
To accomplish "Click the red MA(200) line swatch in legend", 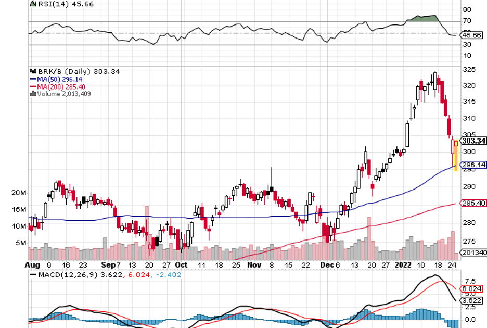I will point(32,86).
